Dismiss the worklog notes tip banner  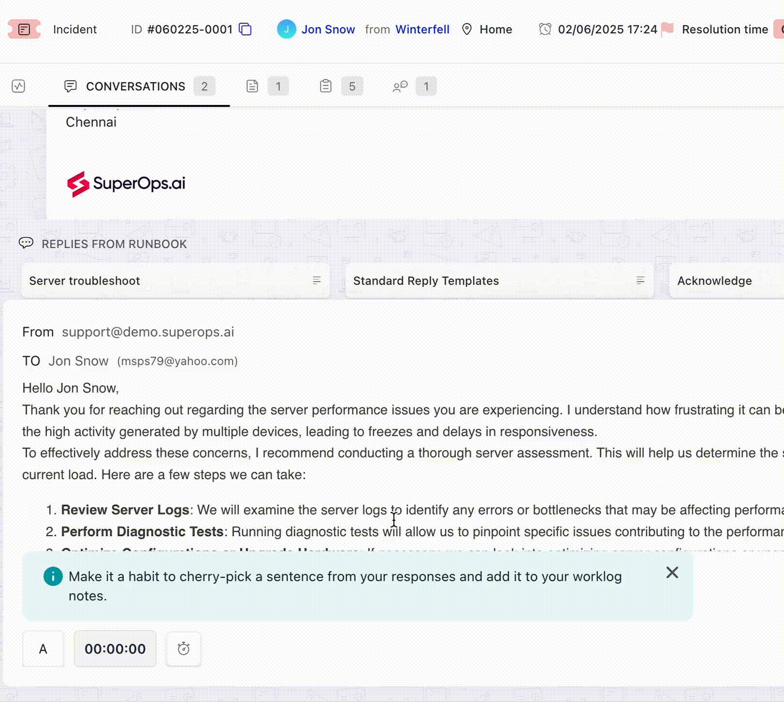pos(672,572)
